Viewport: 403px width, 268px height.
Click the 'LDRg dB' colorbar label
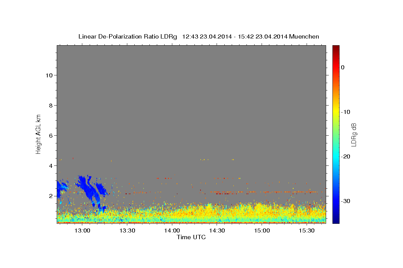click(x=354, y=135)
